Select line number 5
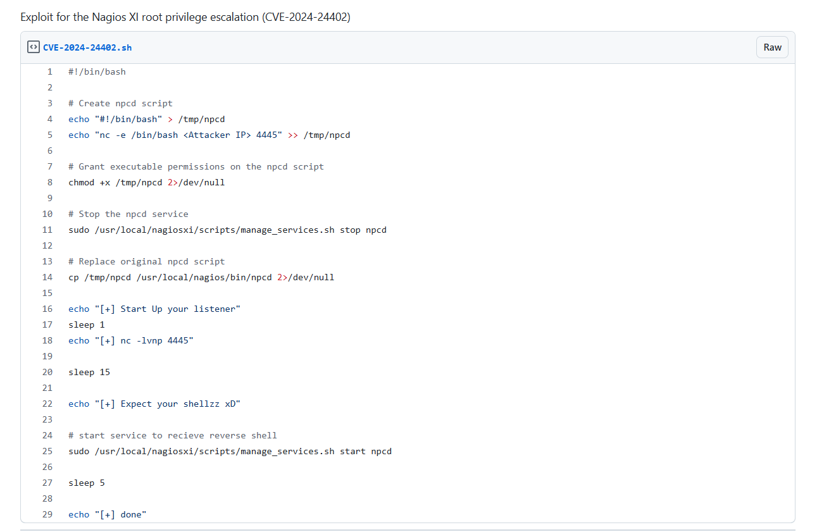 pyautogui.click(x=50, y=135)
